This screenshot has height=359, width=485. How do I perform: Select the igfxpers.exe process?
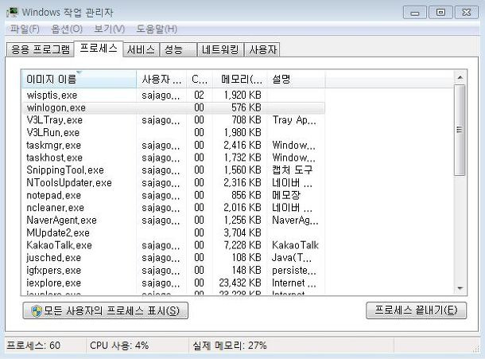pyautogui.click(x=173, y=270)
